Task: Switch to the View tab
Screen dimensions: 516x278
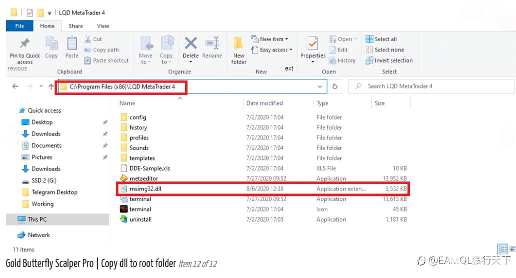Action: tap(103, 26)
